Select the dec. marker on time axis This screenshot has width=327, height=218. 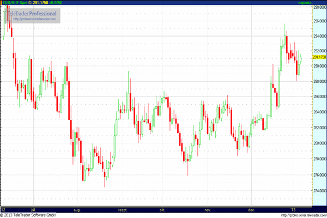251,209
